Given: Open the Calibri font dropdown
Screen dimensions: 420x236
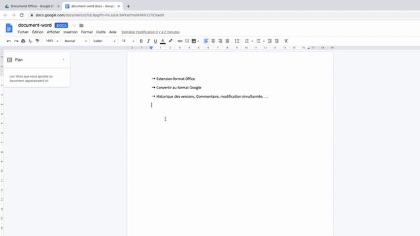Looking at the screenshot, I should [x=104, y=41].
